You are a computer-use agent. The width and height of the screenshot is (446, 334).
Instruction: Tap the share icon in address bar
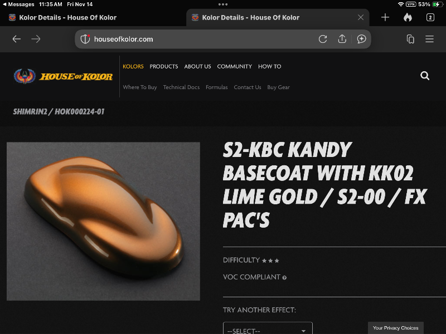[342, 39]
